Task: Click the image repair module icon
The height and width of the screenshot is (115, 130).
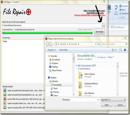Action: coord(5,107)
